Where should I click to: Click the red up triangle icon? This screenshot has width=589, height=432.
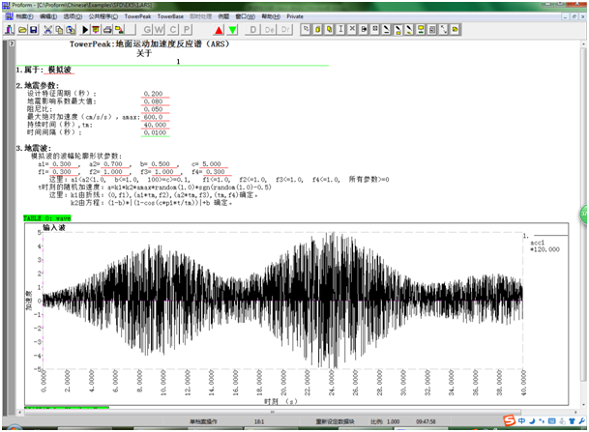coord(219,30)
